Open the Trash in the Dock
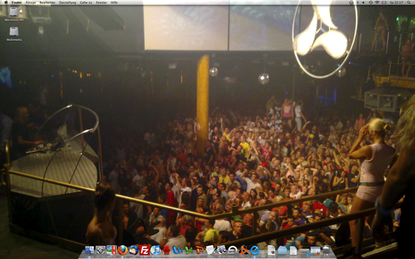 326,250
